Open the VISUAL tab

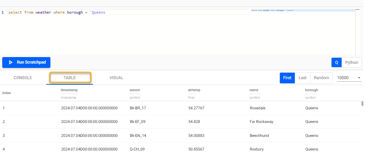click(116, 78)
